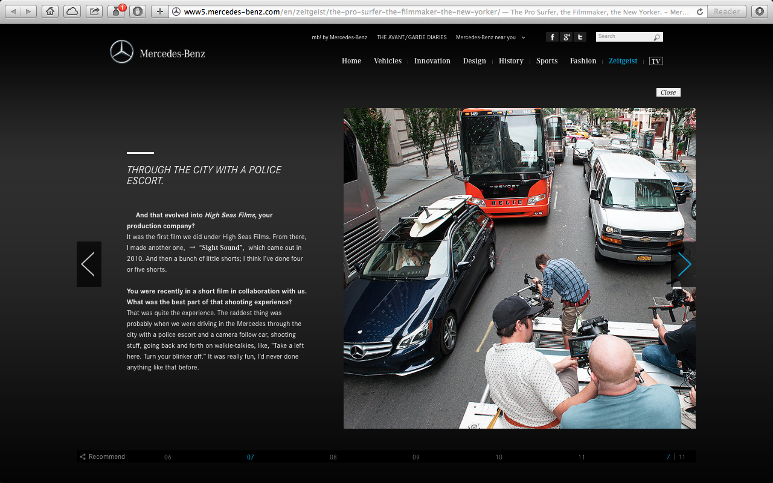
Task: Open the Safari home page button
Action: point(50,11)
